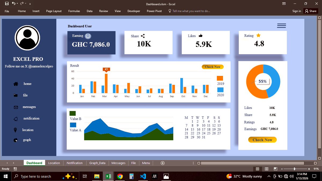Screen dimensions: 322x181
Task: Click the Share button in the ribbon
Action: tap(311, 11)
